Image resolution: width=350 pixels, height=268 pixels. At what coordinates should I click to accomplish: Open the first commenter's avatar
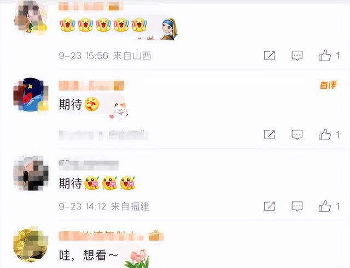(x=31, y=17)
